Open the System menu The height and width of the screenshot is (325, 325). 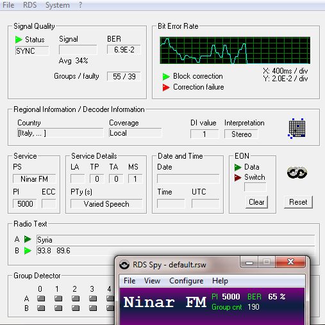click(x=58, y=5)
